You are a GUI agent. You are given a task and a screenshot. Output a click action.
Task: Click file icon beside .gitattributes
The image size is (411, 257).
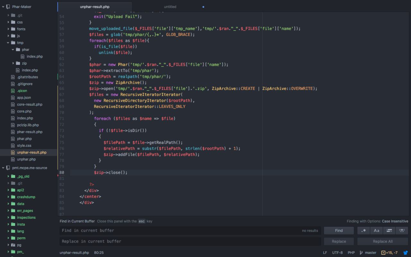tap(13, 77)
